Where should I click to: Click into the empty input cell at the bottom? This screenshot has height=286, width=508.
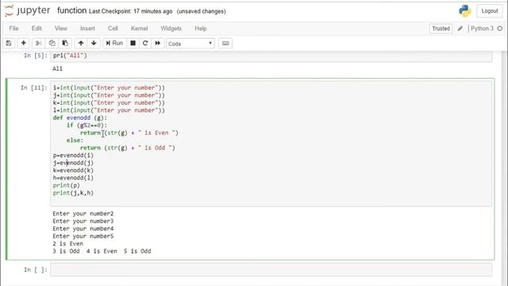coord(271,270)
